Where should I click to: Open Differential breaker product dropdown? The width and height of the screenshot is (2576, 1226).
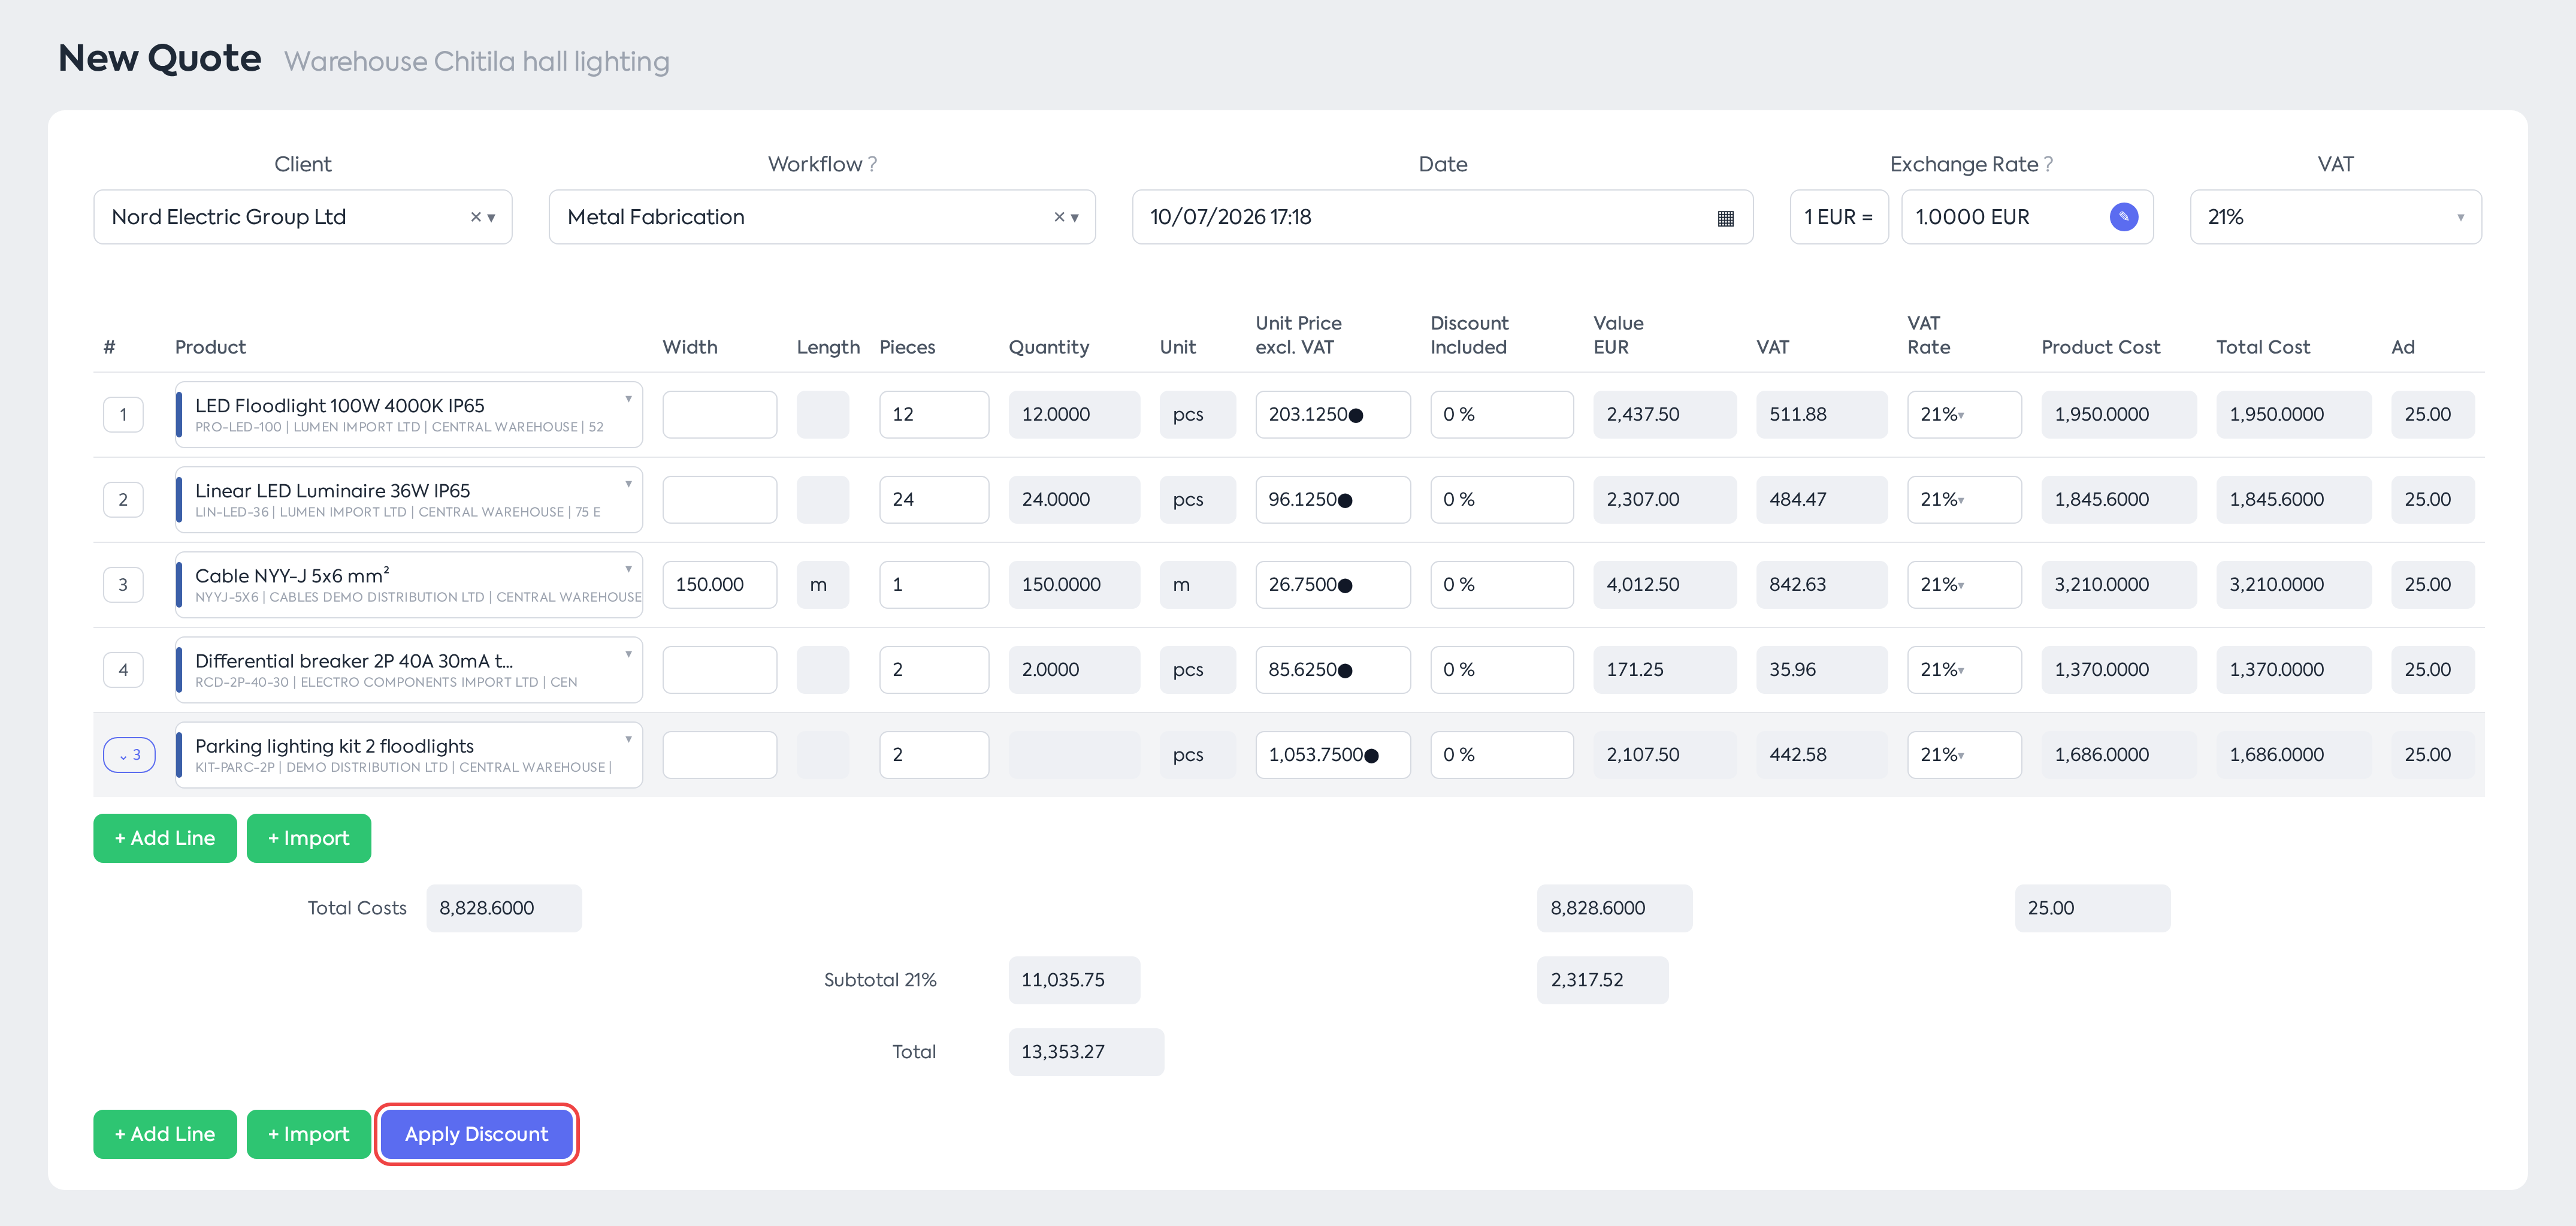pos(628,654)
